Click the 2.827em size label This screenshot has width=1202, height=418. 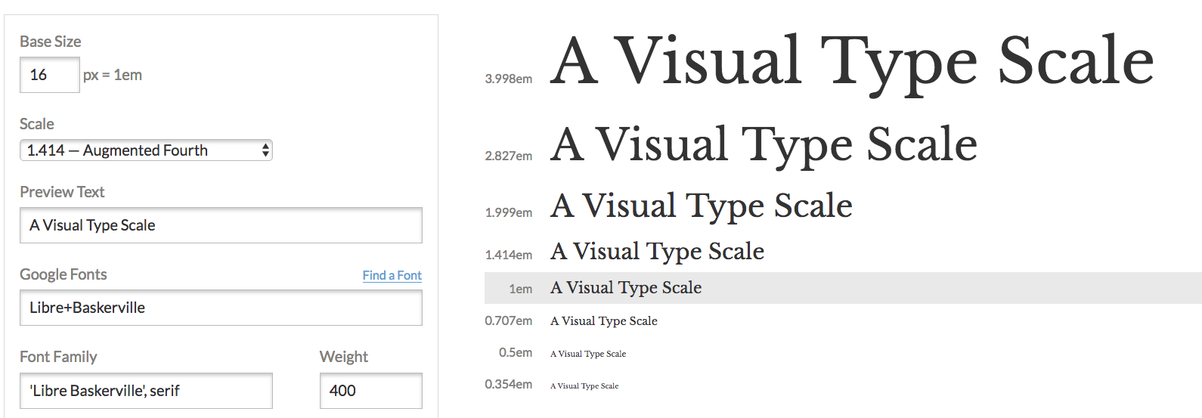point(509,156)
